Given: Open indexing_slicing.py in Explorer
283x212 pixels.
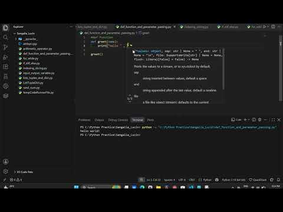Looking at the screenshot, I should pos(33,68).
